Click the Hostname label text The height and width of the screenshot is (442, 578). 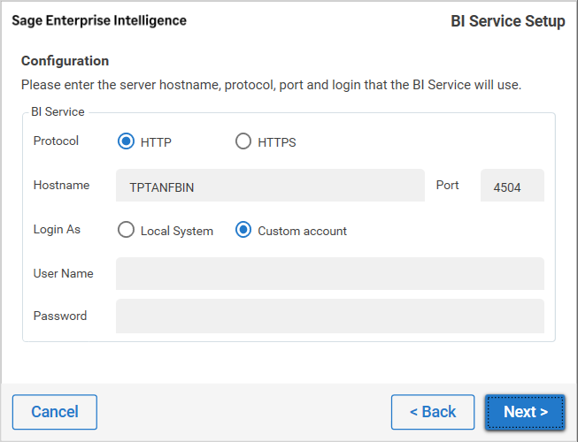tap(61, 185)
